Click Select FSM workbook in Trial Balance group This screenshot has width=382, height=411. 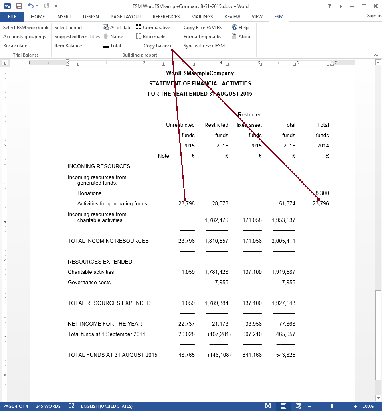(x=26, y=28)
